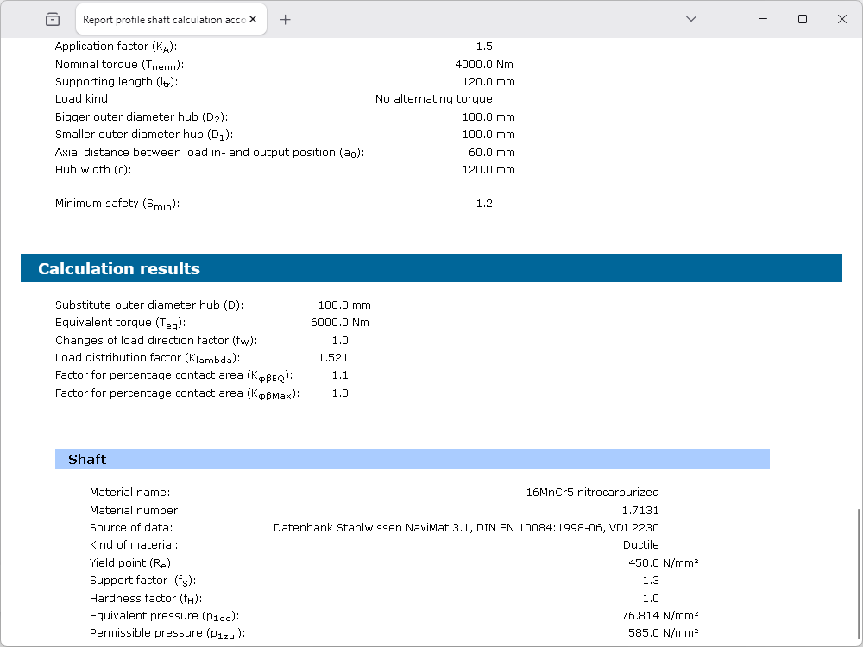Click the equivalent torque 6000.0 Nm value
This screenshot has width=863, height=647.
point(339,323)
